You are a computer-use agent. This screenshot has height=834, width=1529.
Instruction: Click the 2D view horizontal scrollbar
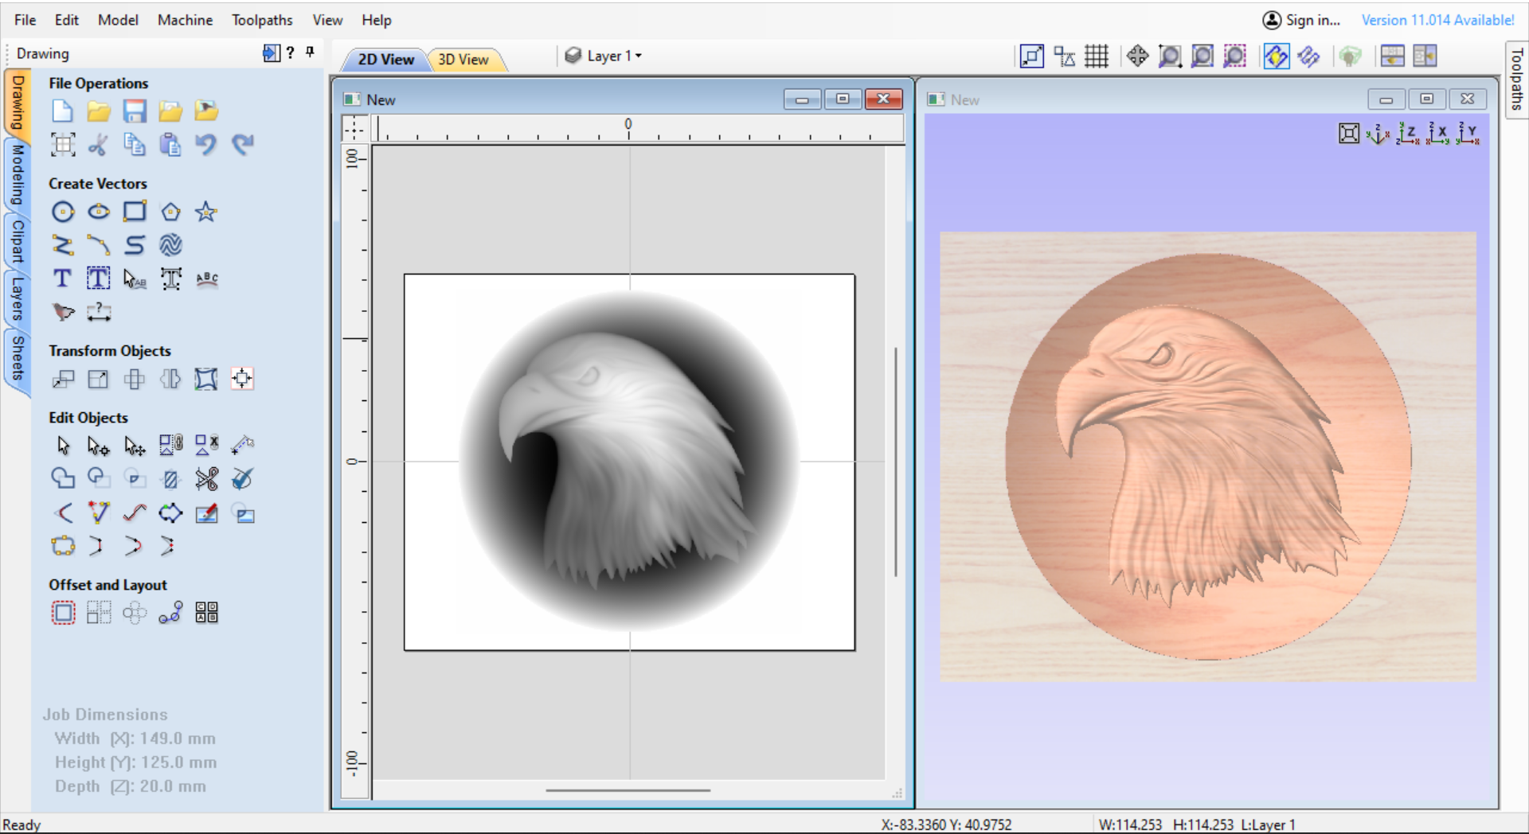click(628, 790)
